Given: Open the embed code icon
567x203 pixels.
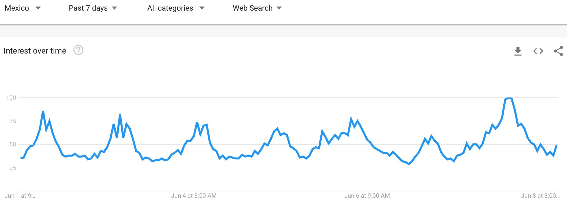Looking at the screenshot, I should pyautogui.click(x=538, y=51).
